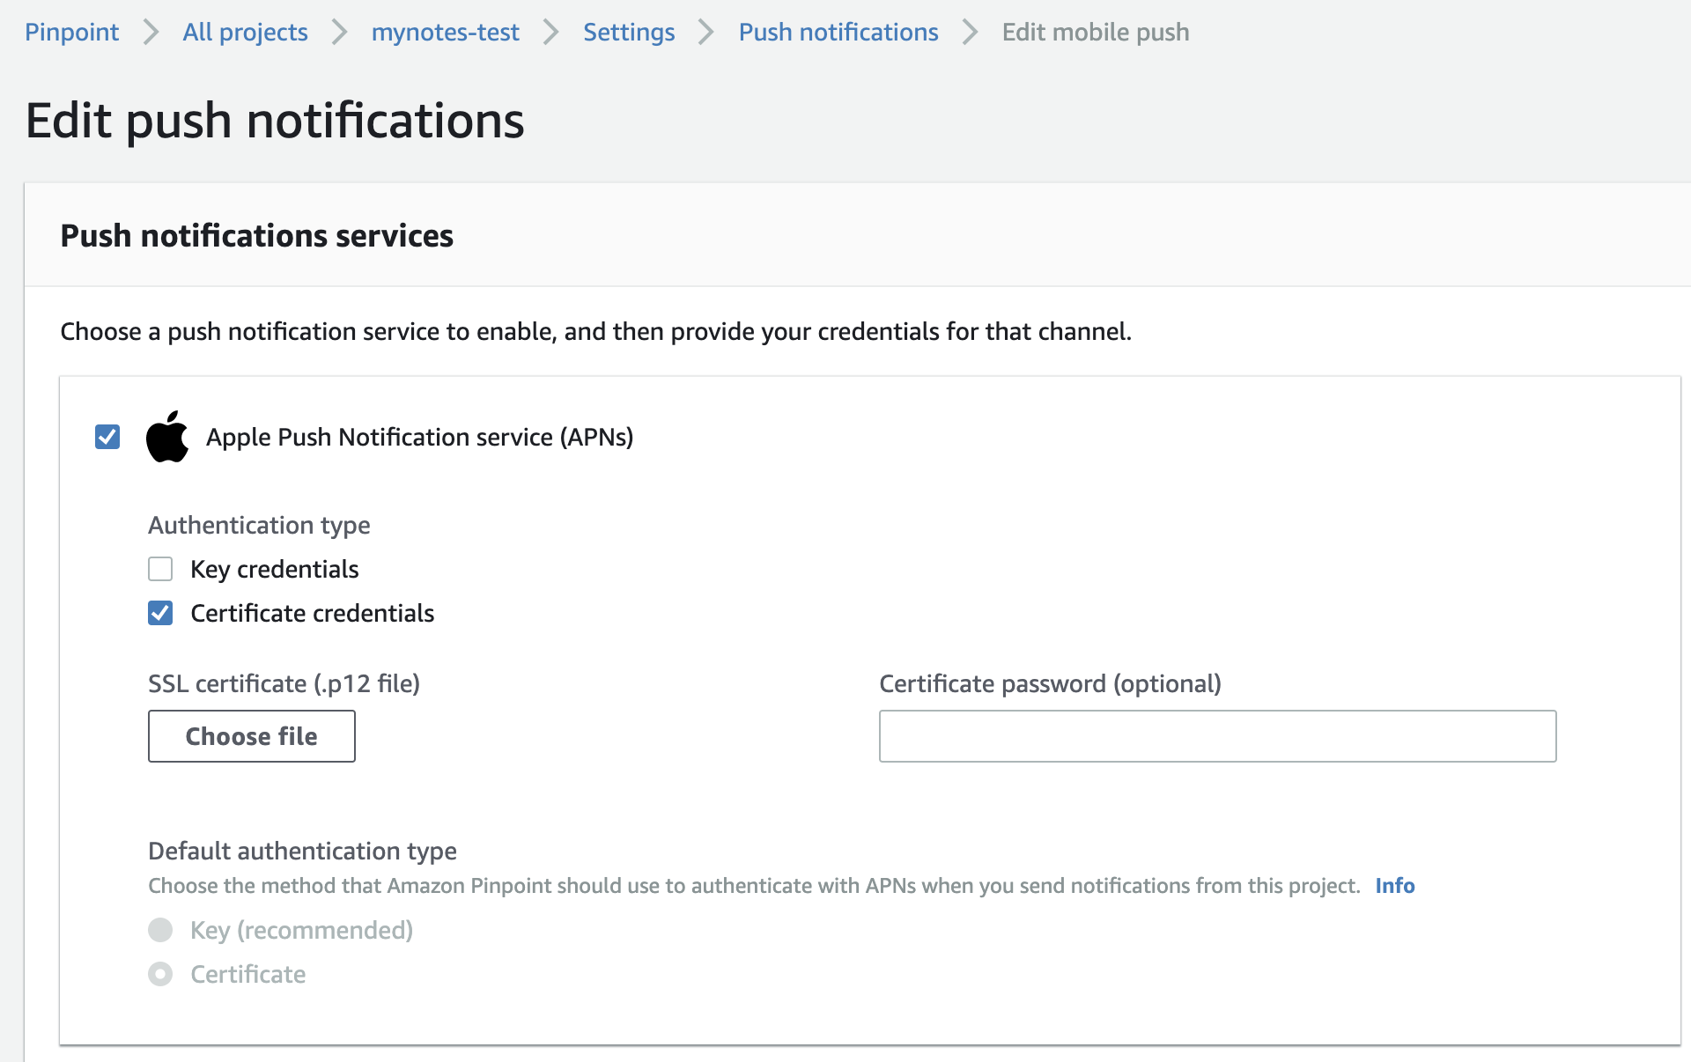Screen dimensions: 1691x1062
Task: Open the Info link for authentication type
Action: click(1395, 886)
